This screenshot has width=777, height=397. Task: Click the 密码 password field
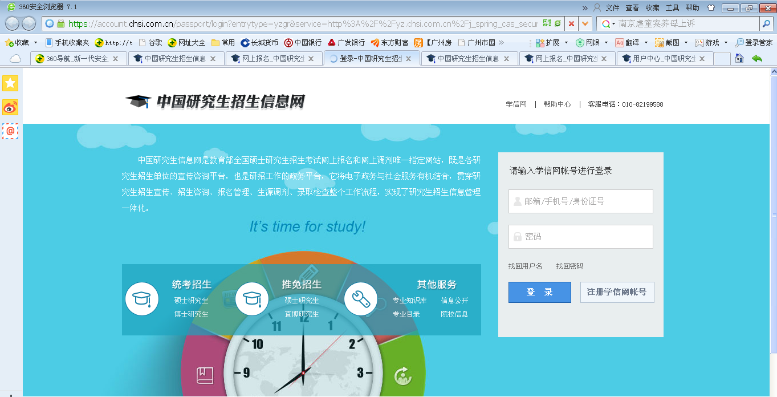(580, 237)
